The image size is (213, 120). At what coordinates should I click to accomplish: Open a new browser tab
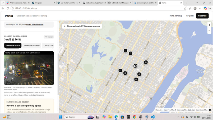(x=186, y=3)
